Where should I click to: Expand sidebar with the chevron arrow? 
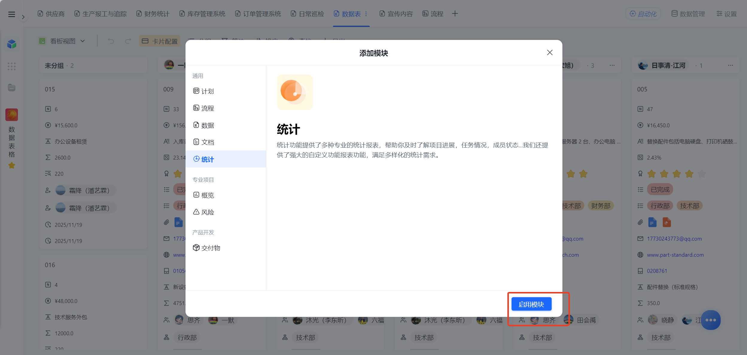click(x=23, y=17)
